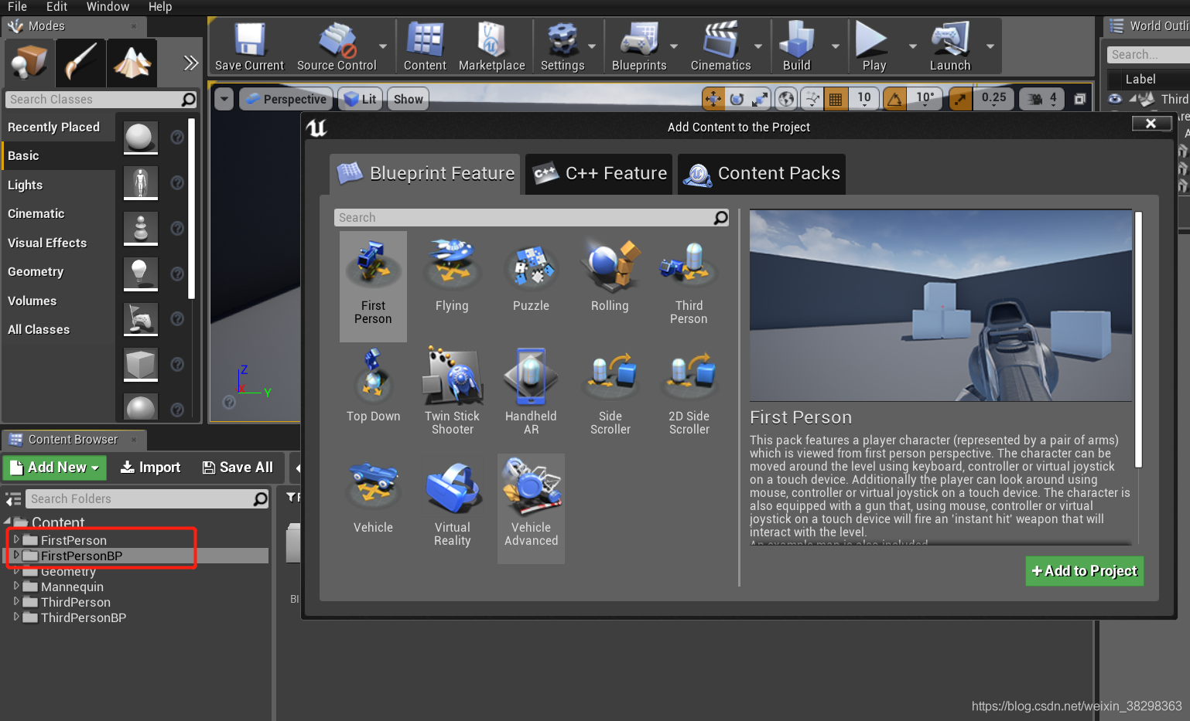Switch to the Blueprint Feature tab
The image size is (1190, 721).
pyautogui.click(x=426, y=174)
